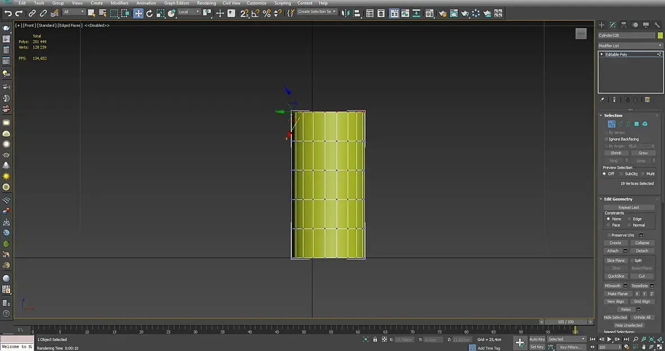The image size is (665, 351).
Task: Switch to Element sub-object level
Action: pos(645,124)
